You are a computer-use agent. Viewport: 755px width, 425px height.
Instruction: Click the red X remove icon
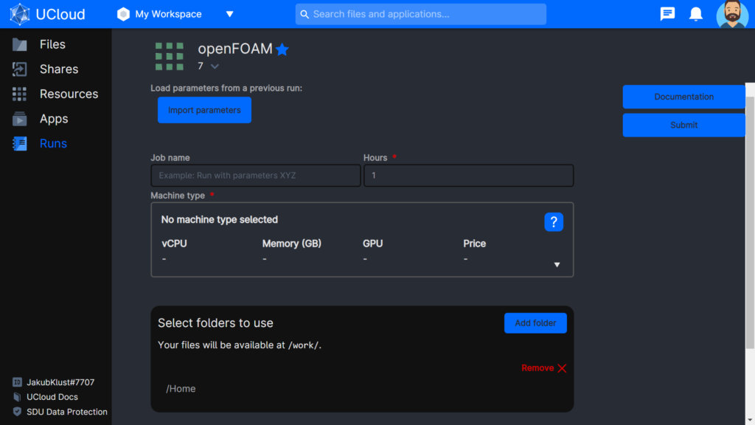[x=562, y=368]
